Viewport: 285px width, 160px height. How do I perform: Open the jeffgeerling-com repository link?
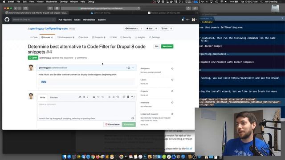57,28
